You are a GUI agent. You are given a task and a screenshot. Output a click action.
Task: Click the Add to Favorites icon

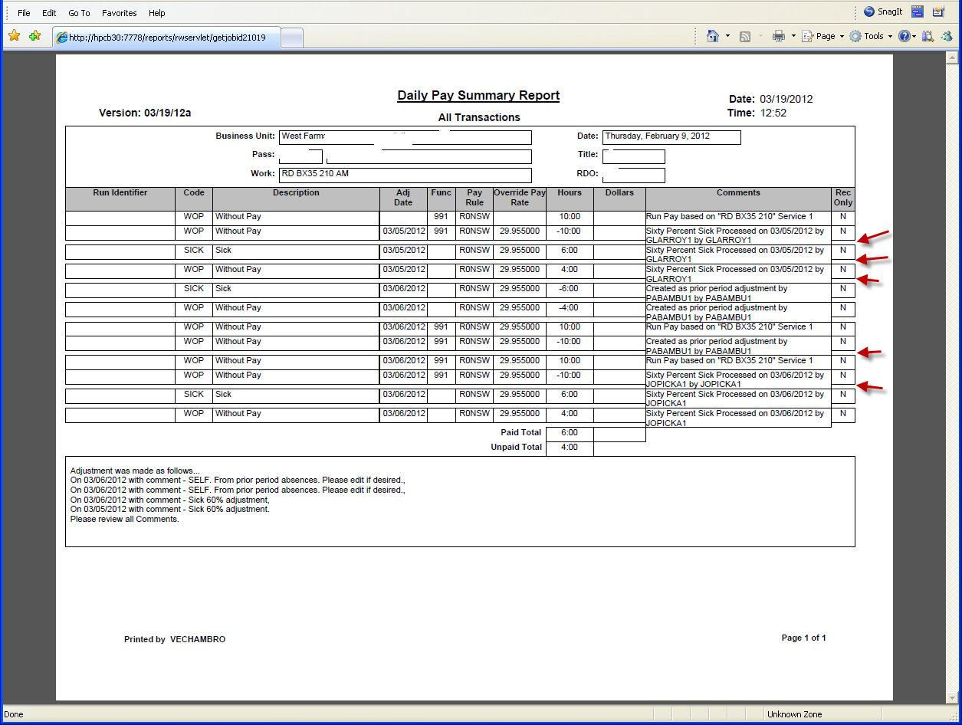coord(34,36)
